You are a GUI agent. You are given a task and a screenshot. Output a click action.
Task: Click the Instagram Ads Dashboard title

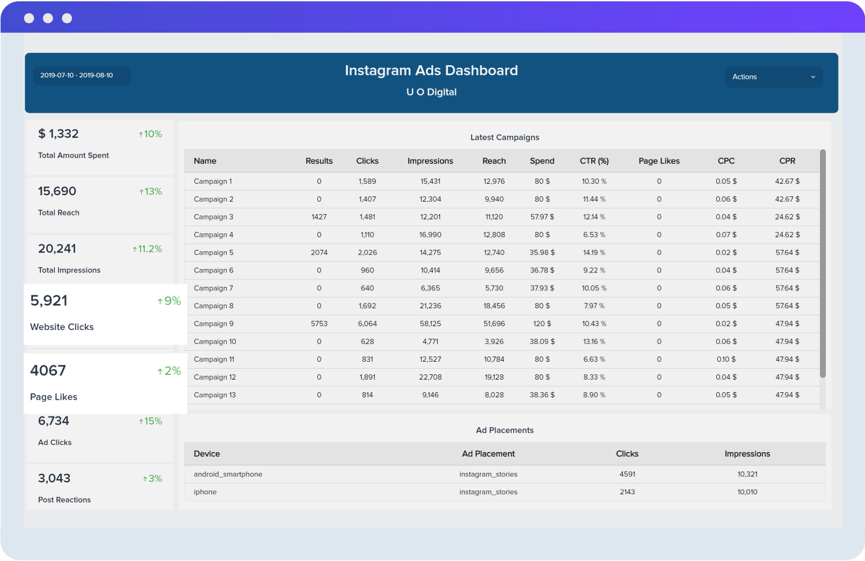click(431, 71)
